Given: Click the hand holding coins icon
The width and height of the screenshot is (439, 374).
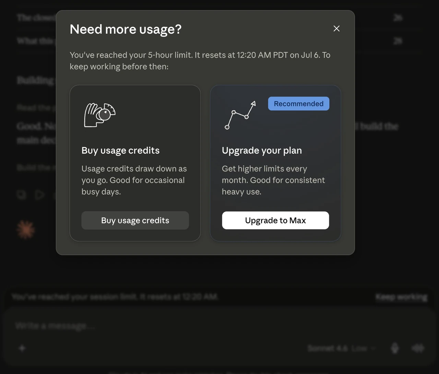Looking at the screenshot, I should point(100,115).
